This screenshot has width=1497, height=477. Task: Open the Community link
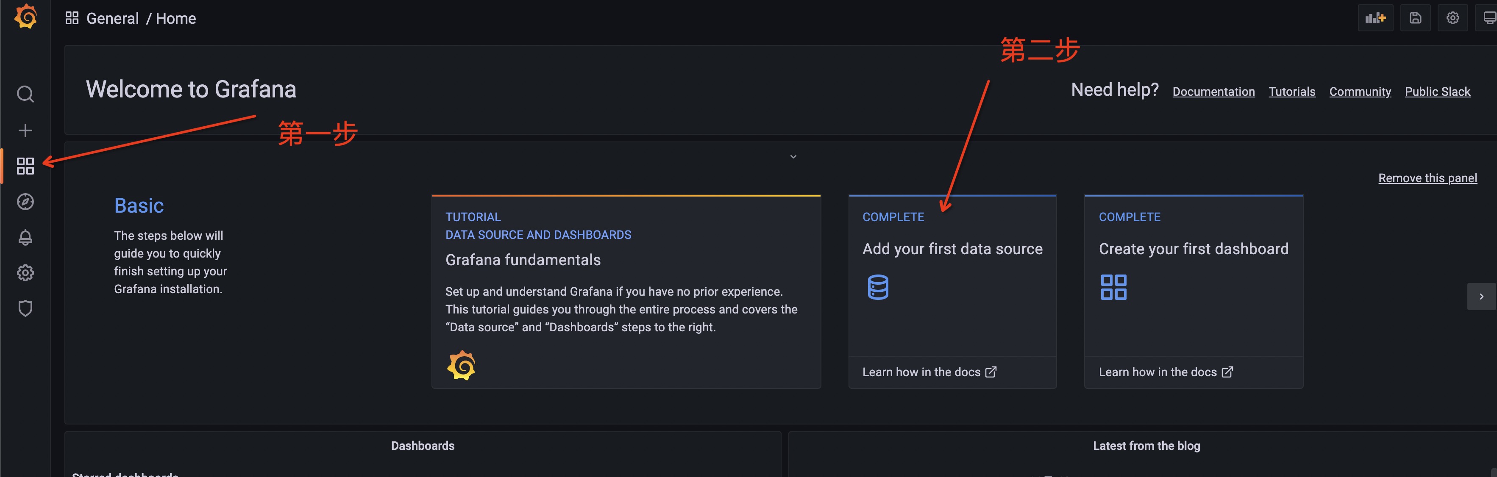point(1360,92)
